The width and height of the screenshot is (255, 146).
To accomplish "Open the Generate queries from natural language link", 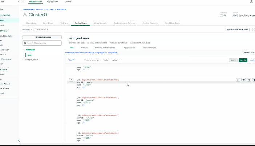I will coord(91,53).
